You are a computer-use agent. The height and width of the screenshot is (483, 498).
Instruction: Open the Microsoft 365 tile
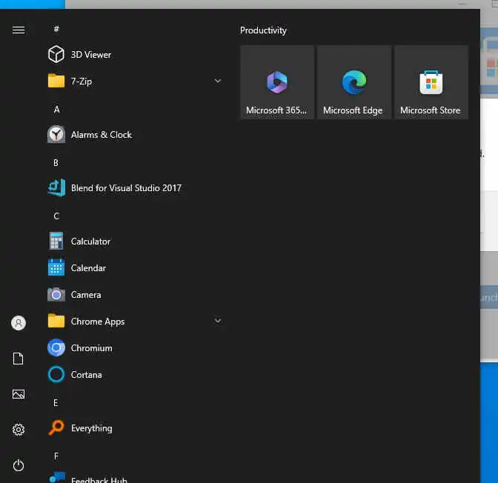(277, 82)
